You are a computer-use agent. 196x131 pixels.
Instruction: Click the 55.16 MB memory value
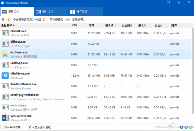pyautogui.click(x=94, y=76)
